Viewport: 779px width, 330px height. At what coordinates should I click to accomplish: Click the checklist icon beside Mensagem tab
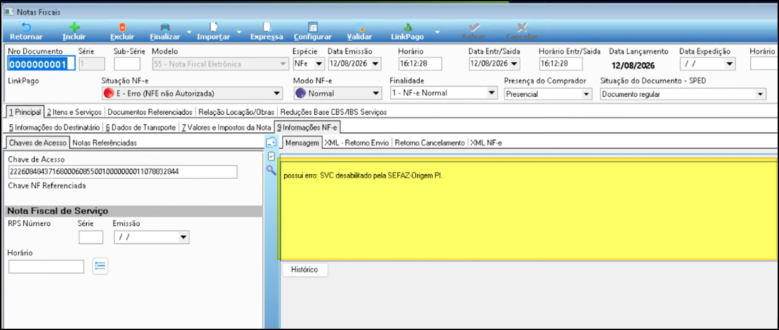pyautogui.click(x=270, y=156)
